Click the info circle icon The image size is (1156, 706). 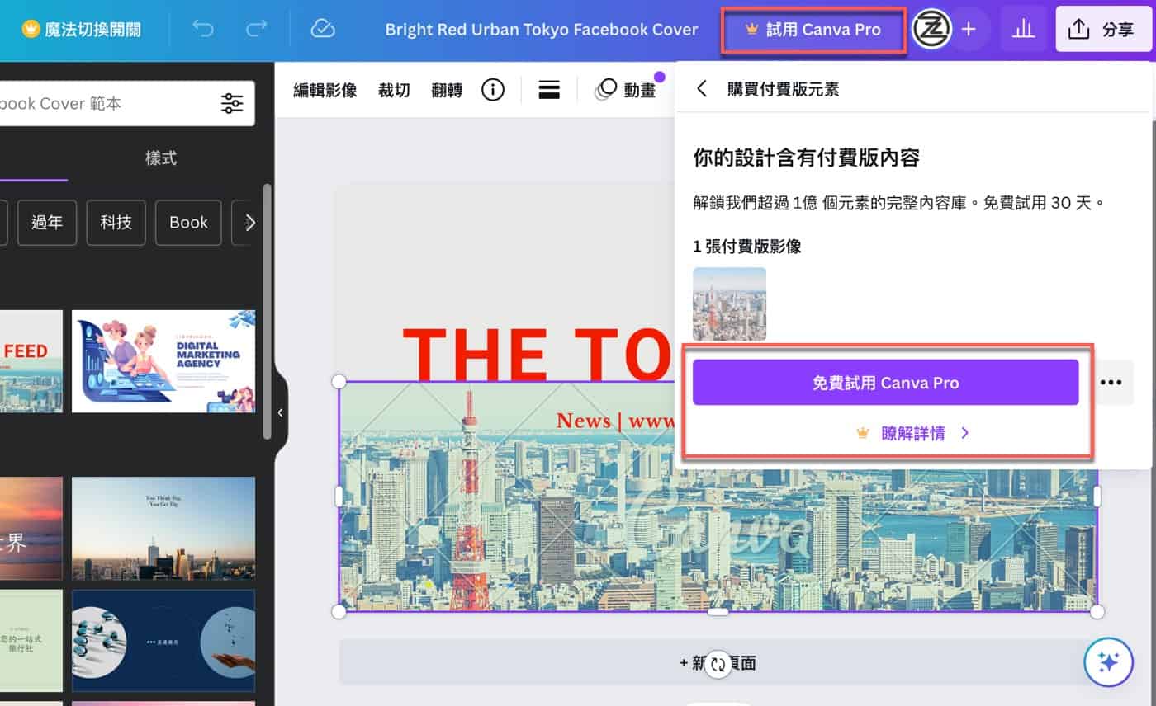tap(493, 90)
